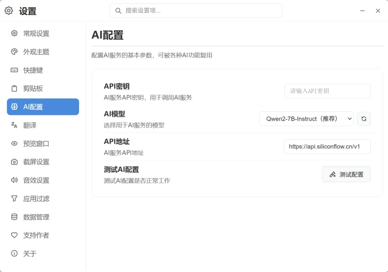Click the API地址 label
This screenshot has width=388, height=272.
click(x=116, y=142)
